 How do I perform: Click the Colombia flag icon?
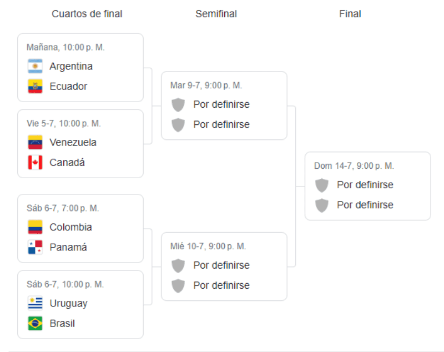[35, 227]
